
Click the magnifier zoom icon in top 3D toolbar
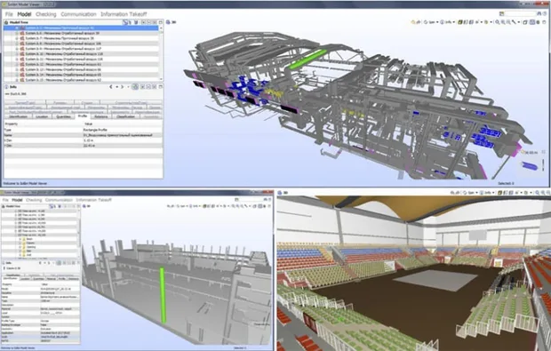(498, 22)
